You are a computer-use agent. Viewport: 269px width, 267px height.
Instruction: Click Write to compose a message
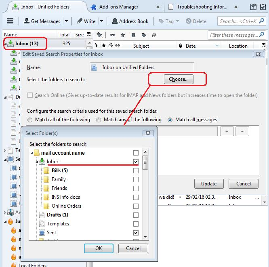(86, 21)
